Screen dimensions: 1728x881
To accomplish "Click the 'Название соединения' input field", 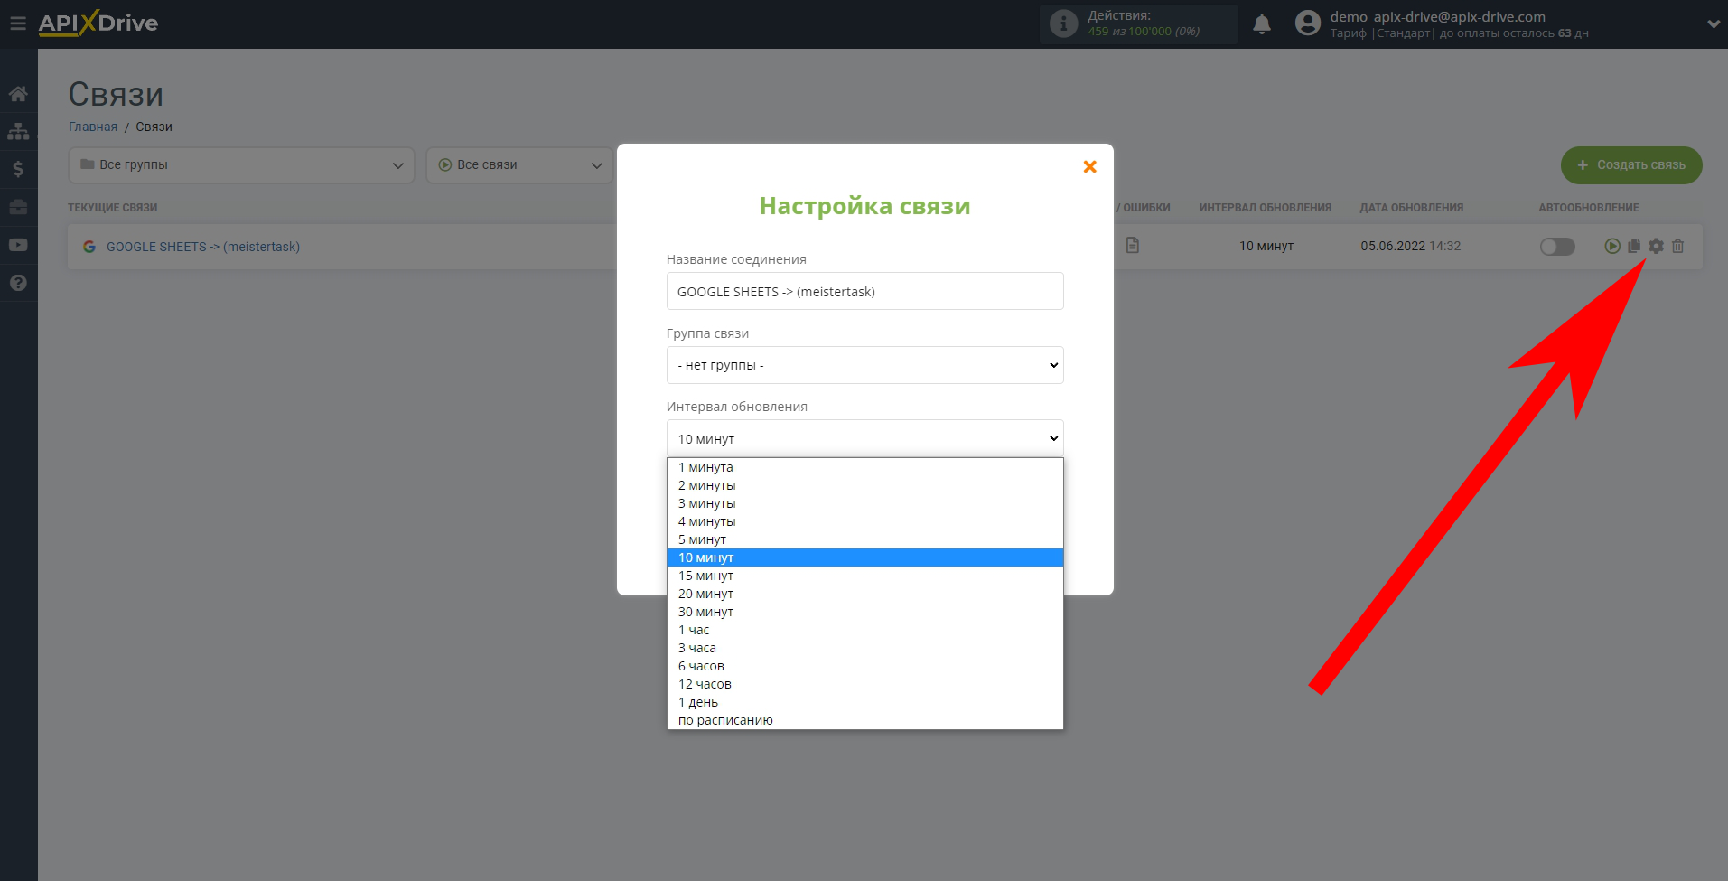I will pyautogui.click(x=864, y=291).
